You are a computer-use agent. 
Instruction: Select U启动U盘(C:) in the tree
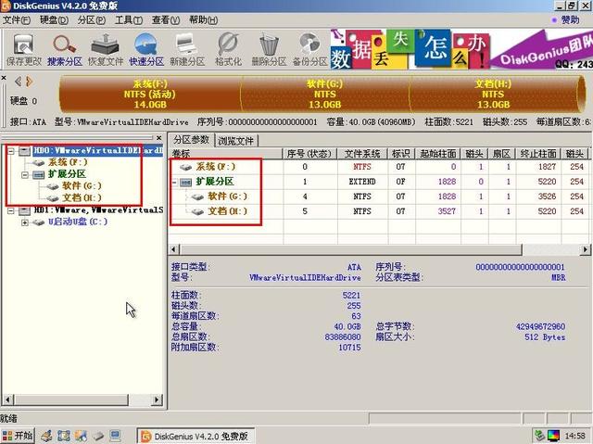(78, 222)
